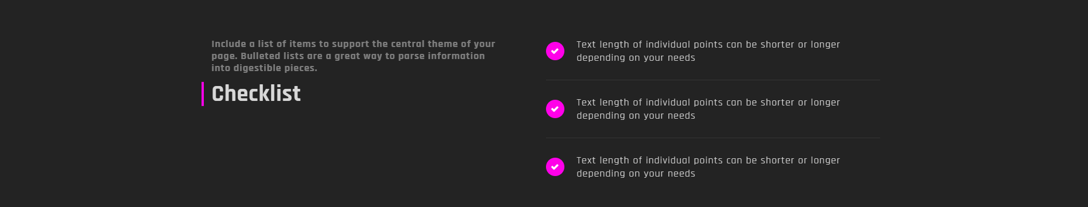This screenshot has height=207, width=1088.
Task: Click the first magenta checkmark icon
Action: (555, 51)
